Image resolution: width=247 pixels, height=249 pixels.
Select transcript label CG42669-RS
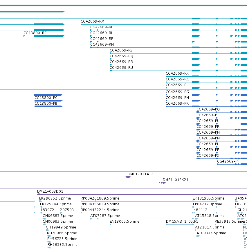tap(121, 50)
